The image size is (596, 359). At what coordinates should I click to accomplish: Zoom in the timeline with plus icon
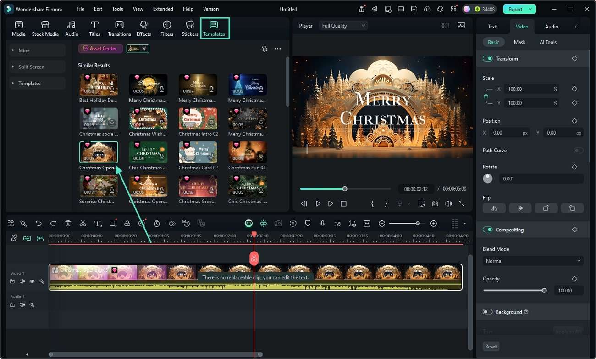[x=434, y=223]
